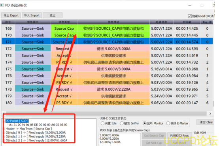Open the FUSB302 Regs button

coord(179,135)
